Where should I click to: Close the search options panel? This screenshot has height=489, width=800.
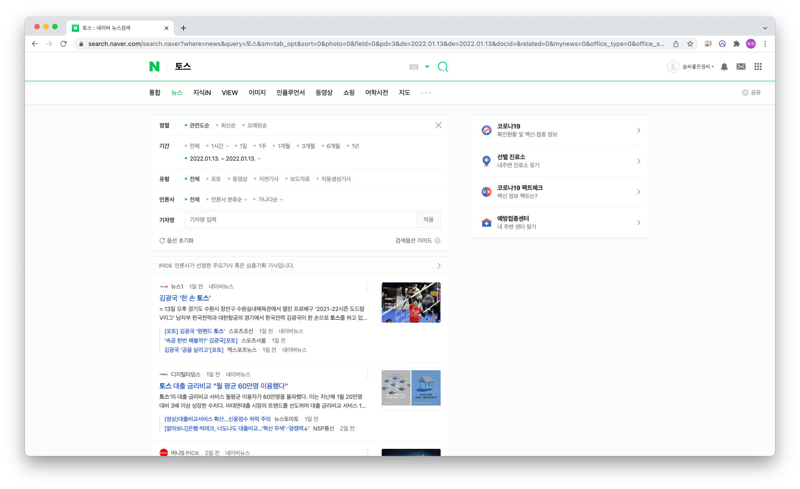click(438, 125)
